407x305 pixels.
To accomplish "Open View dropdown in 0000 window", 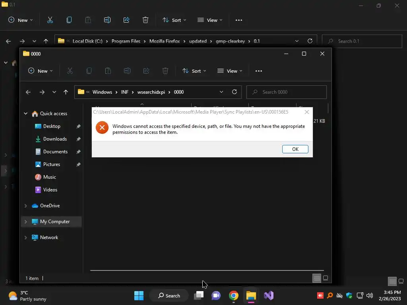I will pyautogui.click(x=230, y=71).
